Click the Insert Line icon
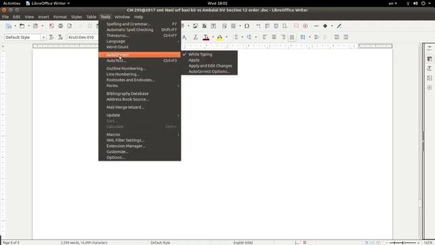 pos(316,26)
